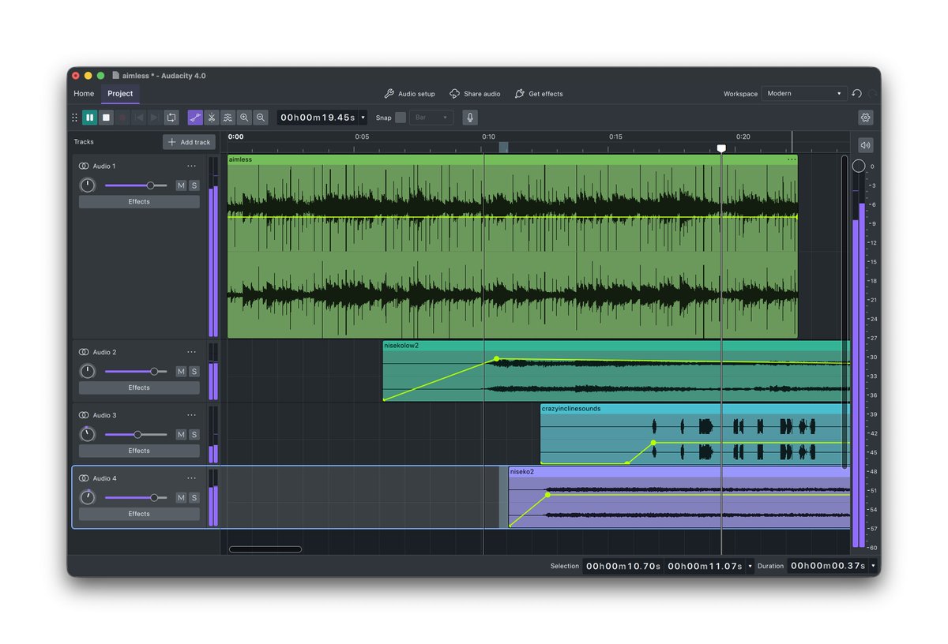Click the Add track button
The height and width of the screenshot is (644, 948).
coord(189,142)
